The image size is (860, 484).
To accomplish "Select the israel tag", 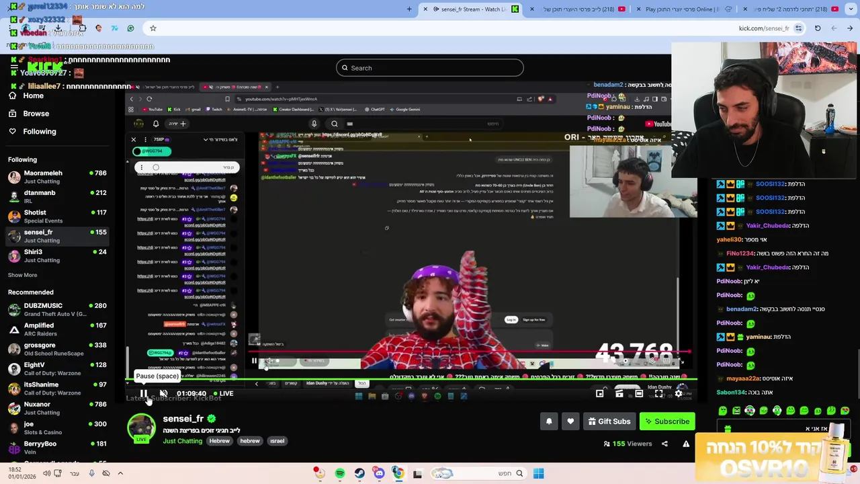I will [277, 441].
